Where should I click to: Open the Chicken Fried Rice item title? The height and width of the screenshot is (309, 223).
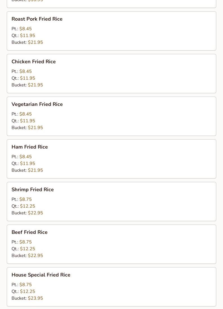point(34,62)
